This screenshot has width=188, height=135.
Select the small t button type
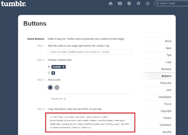pyautogui.click(x=49, y=72)
